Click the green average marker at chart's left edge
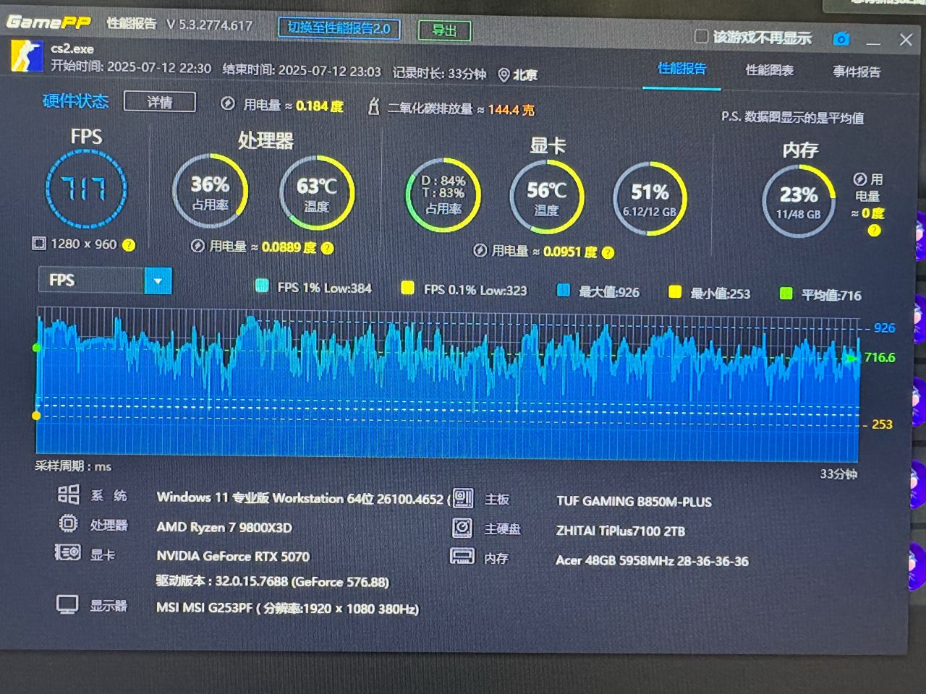926x694 pixels. pyautogui.click(x=37, y=348)
